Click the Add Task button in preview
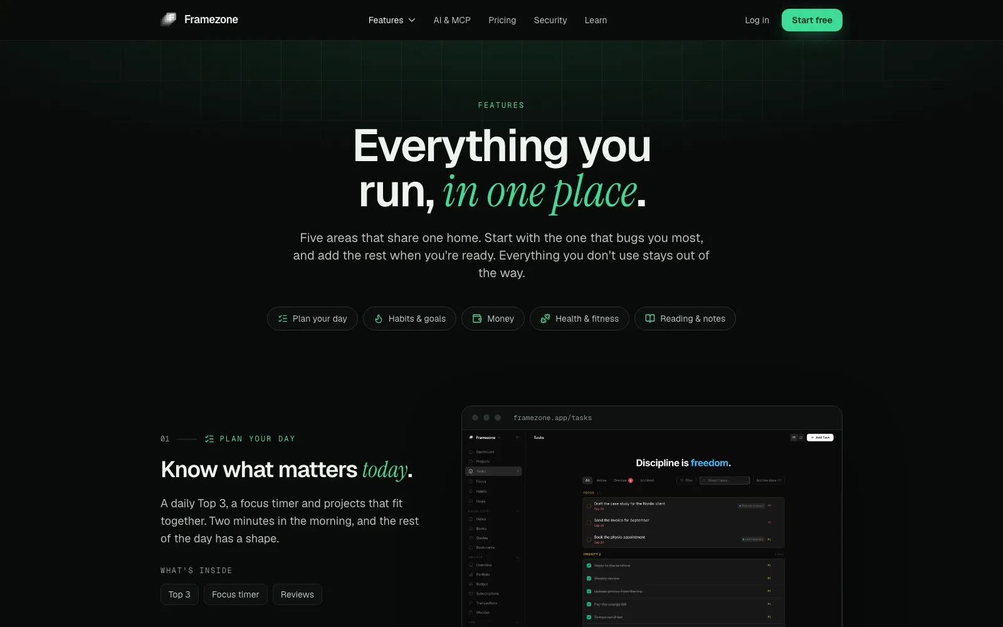This screenshot has width=1003, height=627. [820, 438]
